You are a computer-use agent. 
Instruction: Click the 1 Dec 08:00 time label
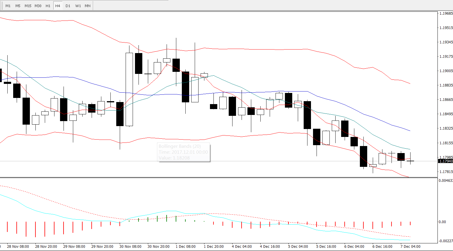186,247
